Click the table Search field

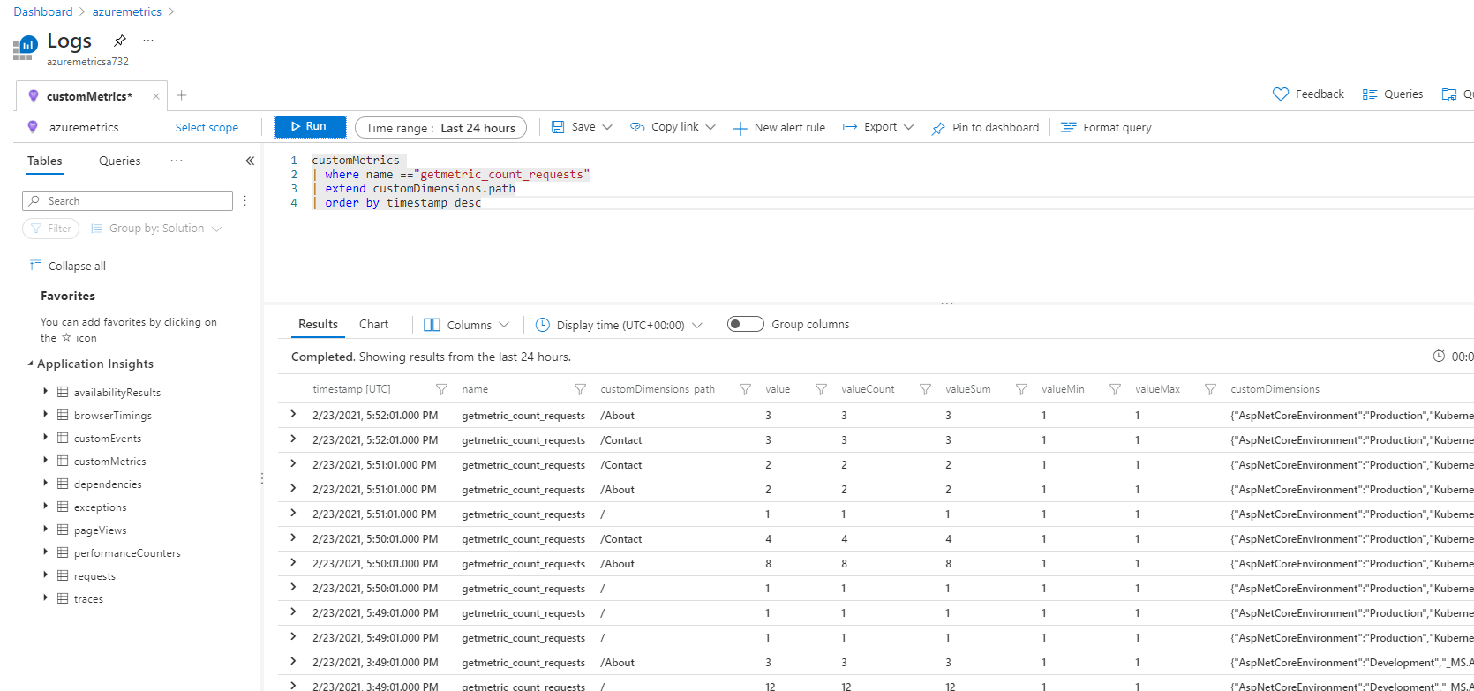coord(127,201)
